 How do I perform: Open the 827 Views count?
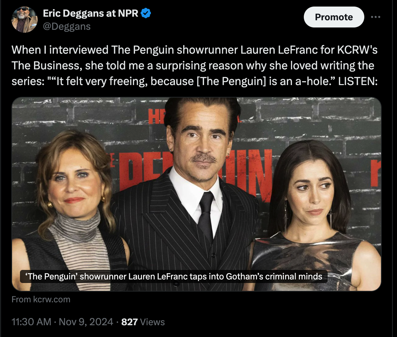click(143, 322)
